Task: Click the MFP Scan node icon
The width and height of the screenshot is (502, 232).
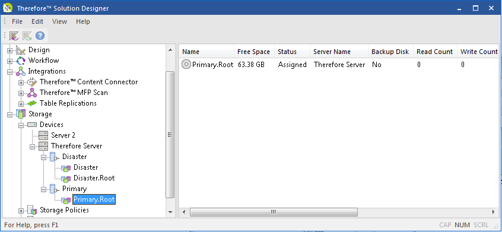Action: 32,93
